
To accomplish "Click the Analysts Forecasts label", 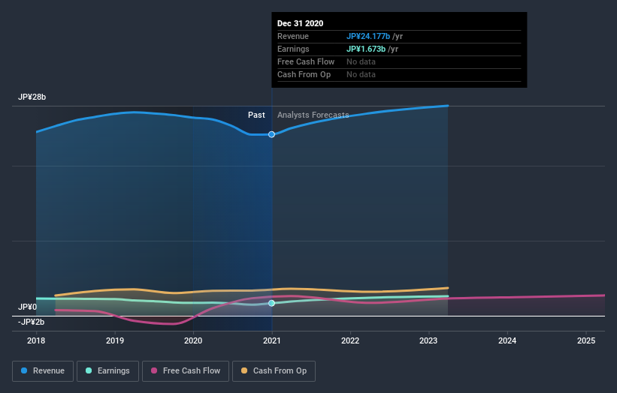I will tap(313, 115).
